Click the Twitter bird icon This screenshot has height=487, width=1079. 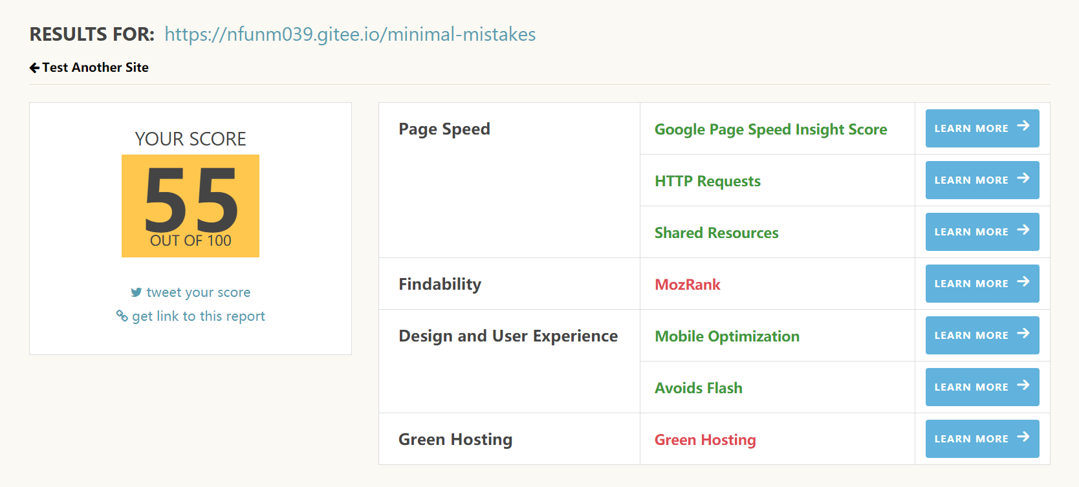click(x=136, y=292)
